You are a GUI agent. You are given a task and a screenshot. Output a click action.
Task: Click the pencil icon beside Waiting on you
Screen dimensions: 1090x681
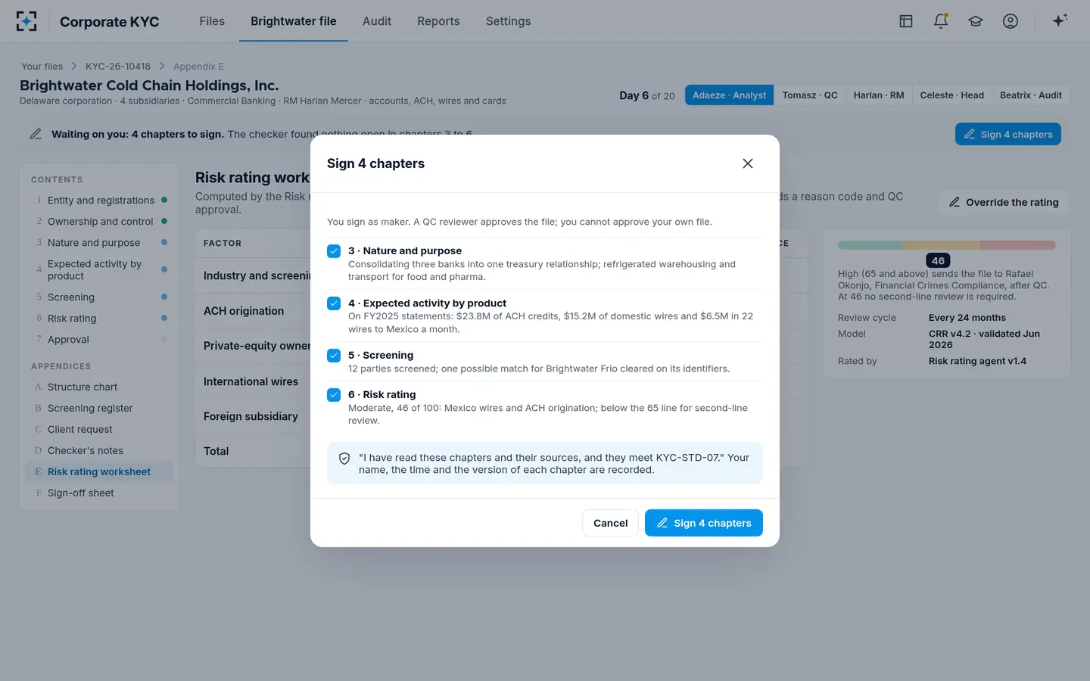coord(36,134)
